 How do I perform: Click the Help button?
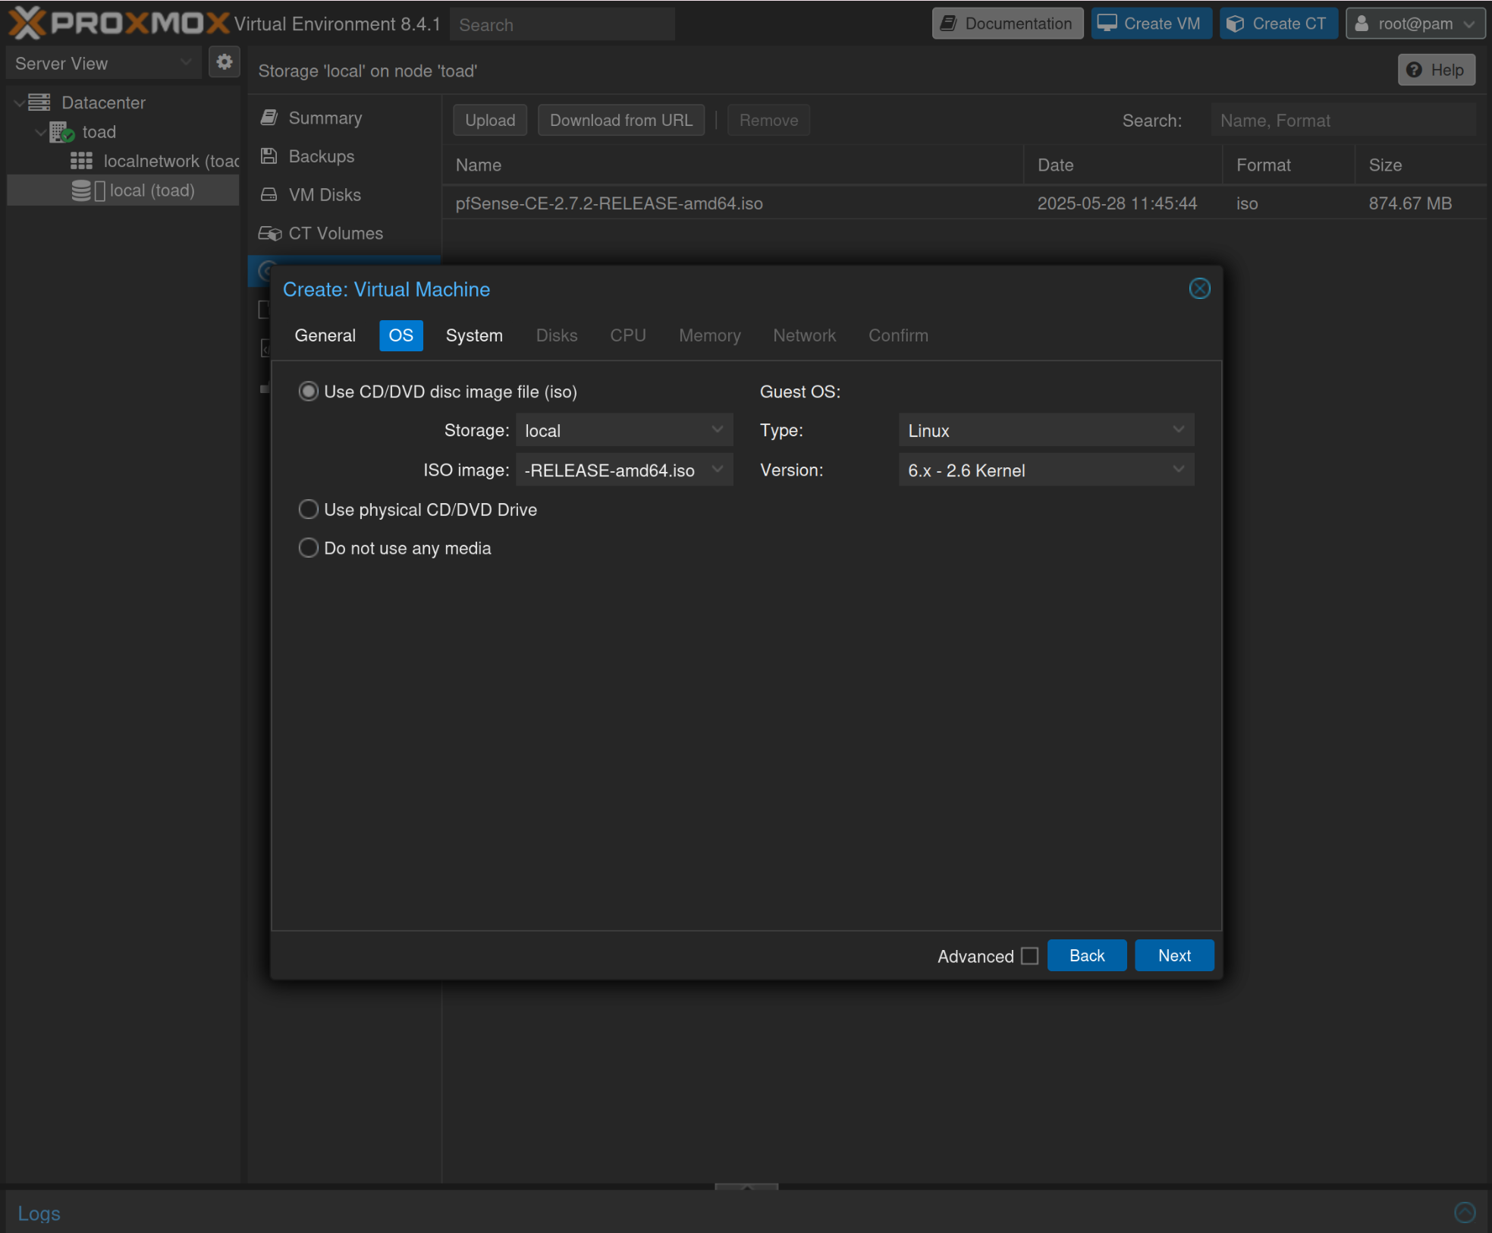pos(1437,70)
